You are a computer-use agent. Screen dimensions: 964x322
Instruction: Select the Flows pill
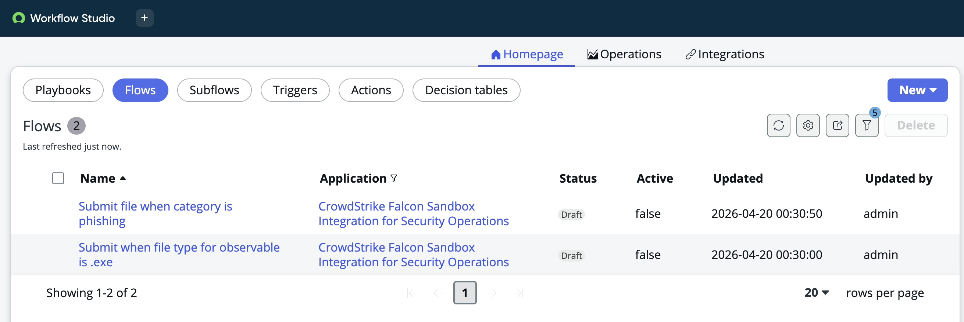pyautogui.click(x=140, y=90)
